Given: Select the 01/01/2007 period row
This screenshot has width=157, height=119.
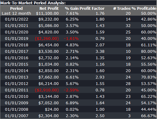Looking at the screenshot, I should pos(78,116).
